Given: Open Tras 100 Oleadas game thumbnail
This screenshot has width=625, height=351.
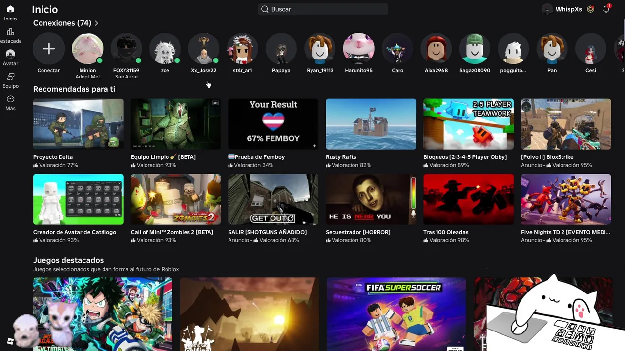Looking at the screenshot, I should [469, 199].
